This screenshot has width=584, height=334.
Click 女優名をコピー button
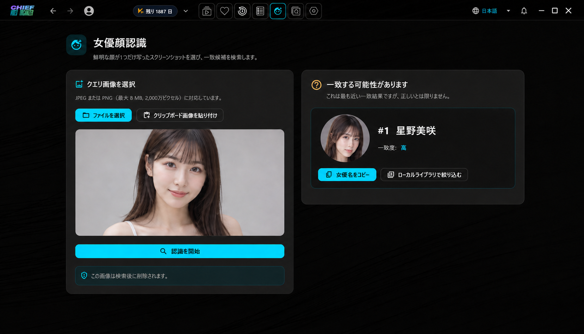[347, 175]
